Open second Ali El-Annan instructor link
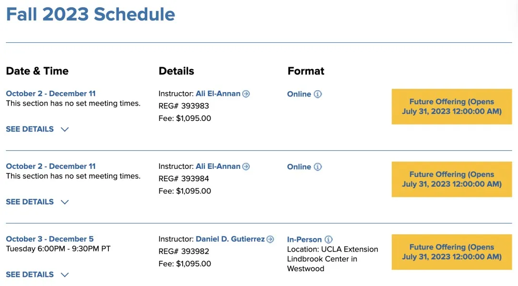The height and width of the screenshot is (286, 518). [218, 167]
